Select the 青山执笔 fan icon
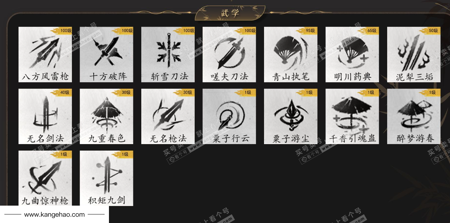 [x=291, y=55]
